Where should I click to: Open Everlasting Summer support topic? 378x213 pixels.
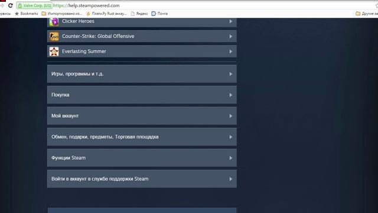[x=142, y=51]
